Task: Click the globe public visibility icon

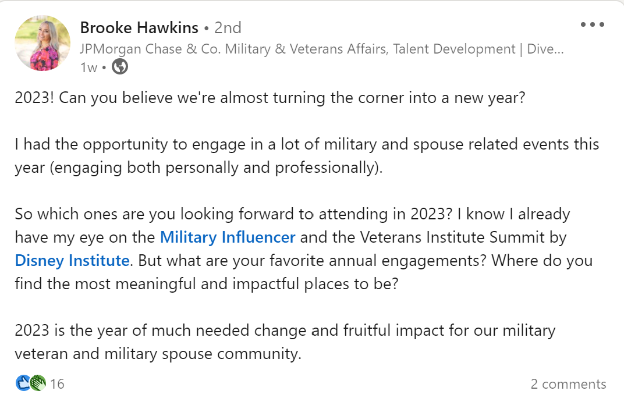Action: tap(119, 67)
